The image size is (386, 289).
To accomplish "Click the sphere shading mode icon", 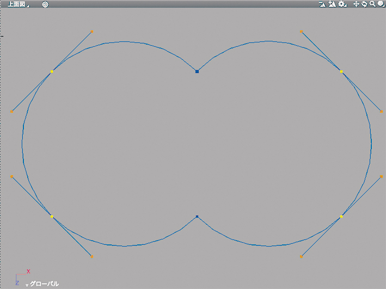I will 381,4.
